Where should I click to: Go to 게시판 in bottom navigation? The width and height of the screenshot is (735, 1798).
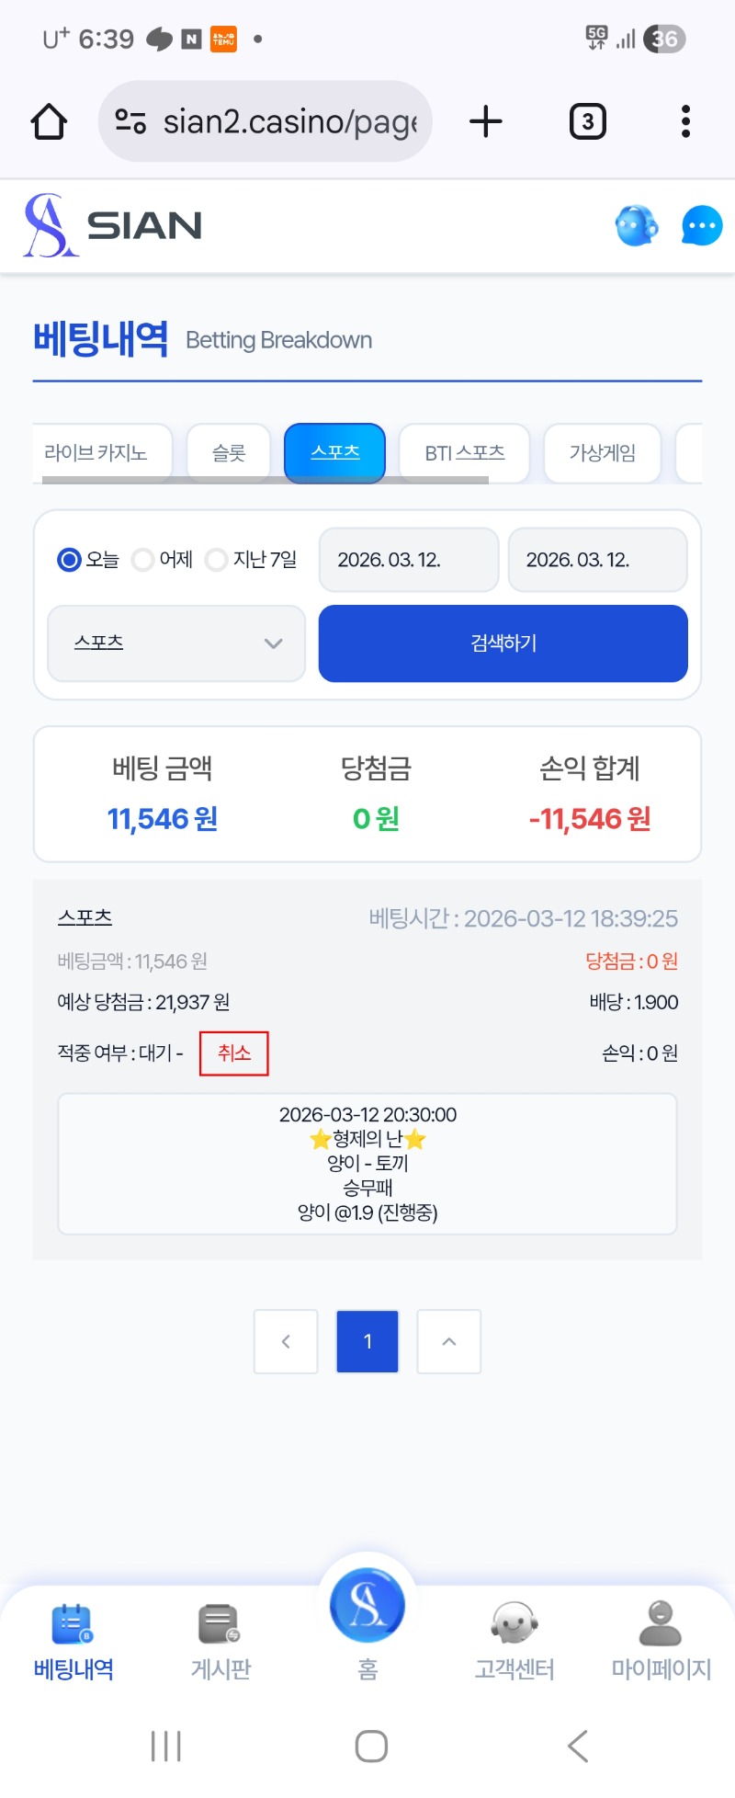pos(220,1642)
